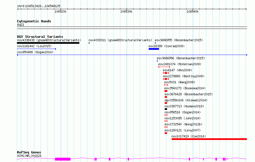
Task: Select the esv26399 blue variant bar
Action: 154,49
